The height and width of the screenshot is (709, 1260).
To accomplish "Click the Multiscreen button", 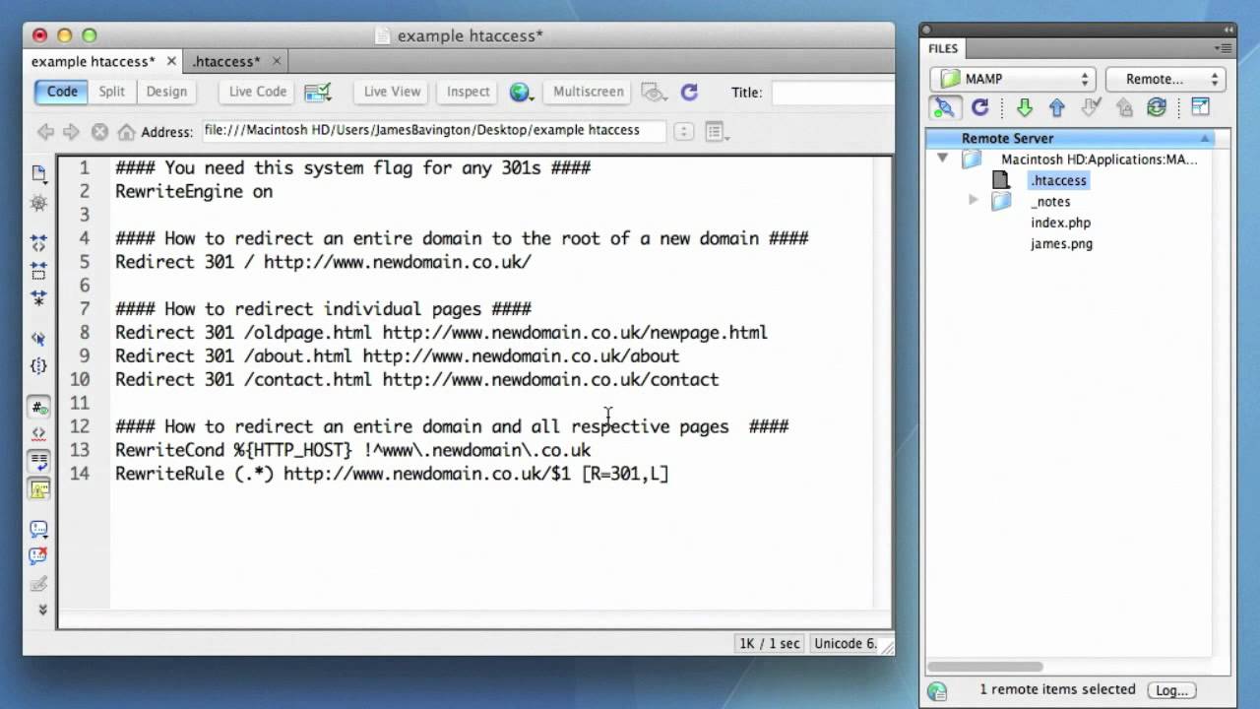I will (x=589, y=92).
